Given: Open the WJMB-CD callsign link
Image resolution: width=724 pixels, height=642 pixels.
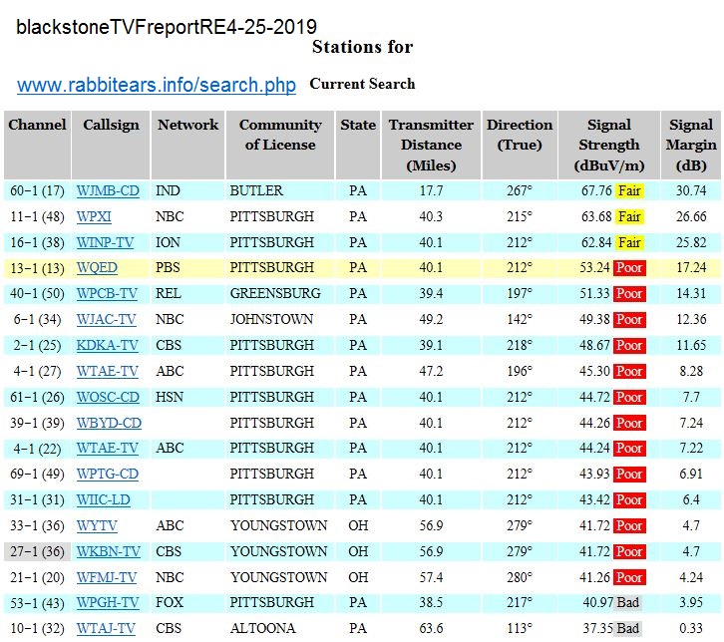Looking at the screenshot, I should [108, 190].
